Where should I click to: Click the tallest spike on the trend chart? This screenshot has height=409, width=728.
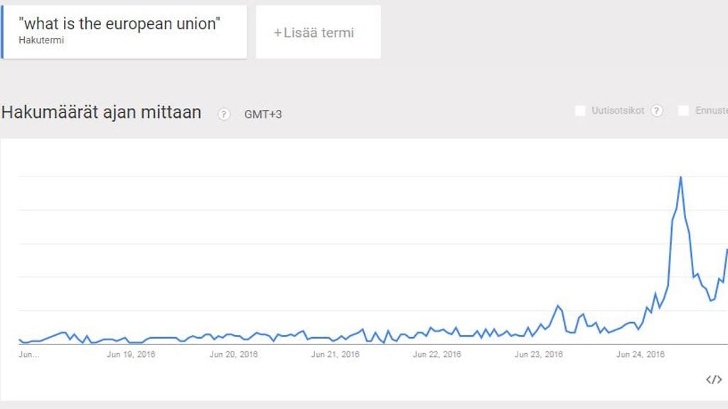click(x=681, y=178)
